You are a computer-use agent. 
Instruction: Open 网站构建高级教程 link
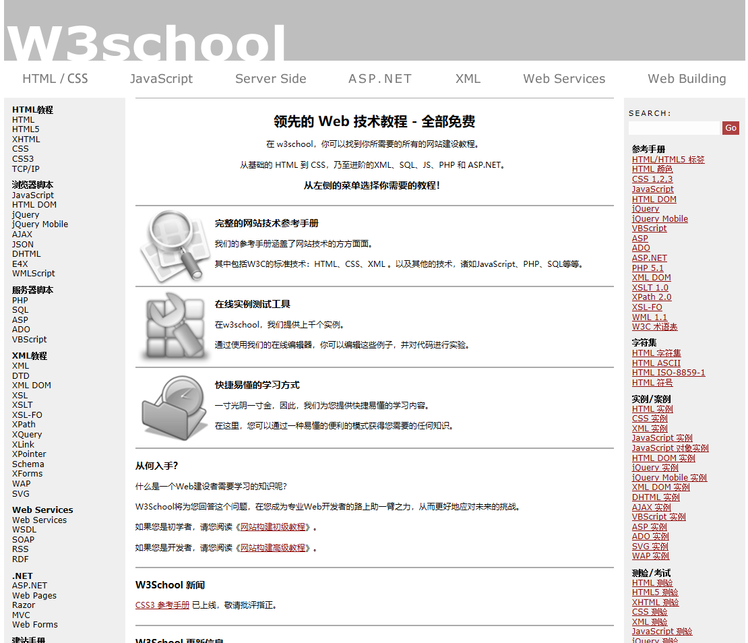(273, 547)
